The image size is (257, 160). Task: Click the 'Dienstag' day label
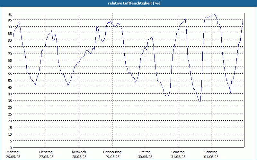coord(46,152)
